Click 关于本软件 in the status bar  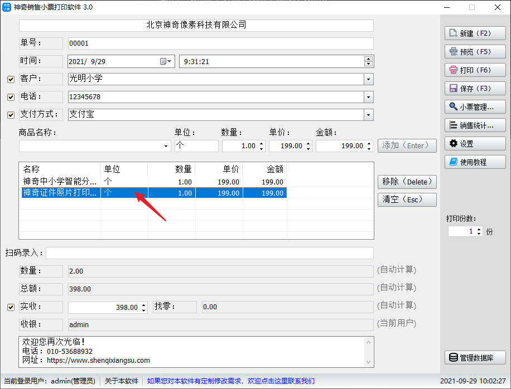[121, 381]
